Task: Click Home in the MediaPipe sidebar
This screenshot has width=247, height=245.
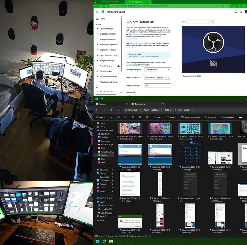Action: point(100,19)
